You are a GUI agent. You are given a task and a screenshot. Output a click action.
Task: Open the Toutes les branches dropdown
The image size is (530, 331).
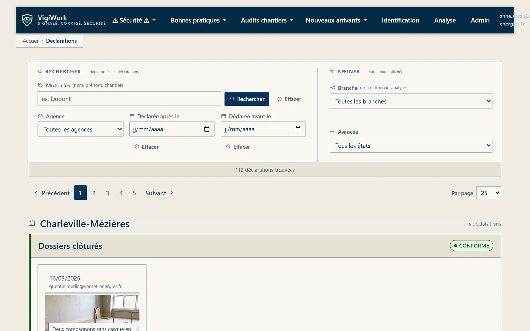click(411, 101)
